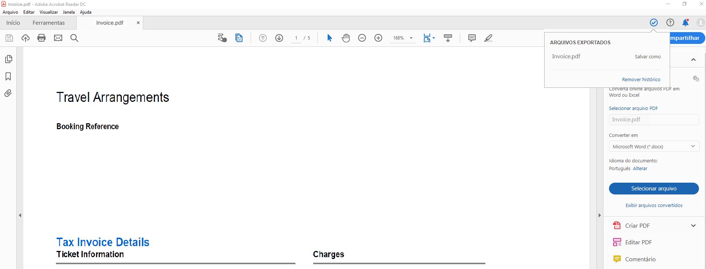706x269 pixels.
Task: Click the Selecionar arquivo PDF link
Action: (633, 108)
